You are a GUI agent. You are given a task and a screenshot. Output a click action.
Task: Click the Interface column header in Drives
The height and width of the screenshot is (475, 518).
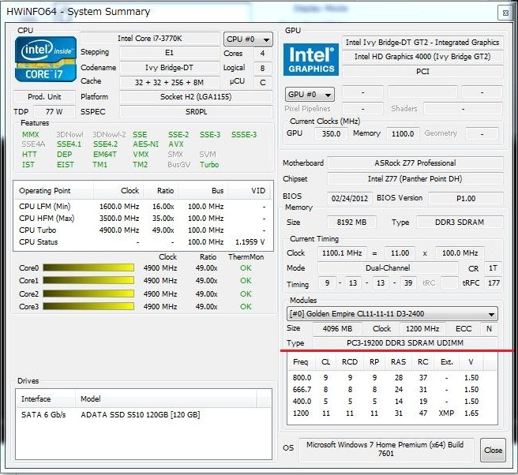[x=41, y=398]
